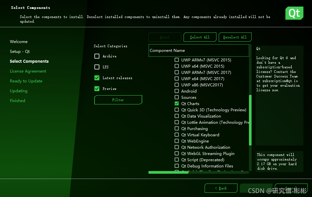312x197 pixels.
Task: Click the Deselect All button
Action: coord(235,37)
